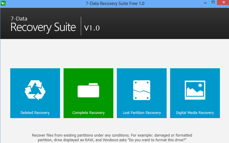This screenshot has height=143, width=229.
Task: Launch Lost Partition Recovery via its label
Action: pos(142,113)
